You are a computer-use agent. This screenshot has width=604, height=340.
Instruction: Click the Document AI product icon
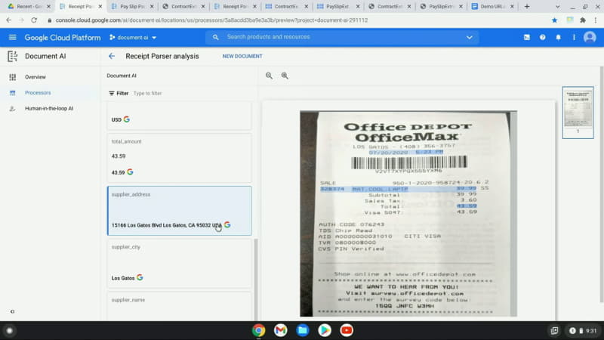[x=12, y=56]
